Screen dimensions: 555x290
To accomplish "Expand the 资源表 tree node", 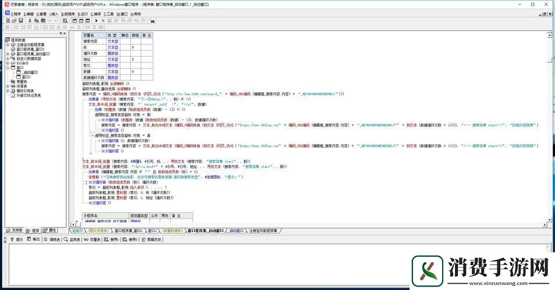I will (8, 86).
